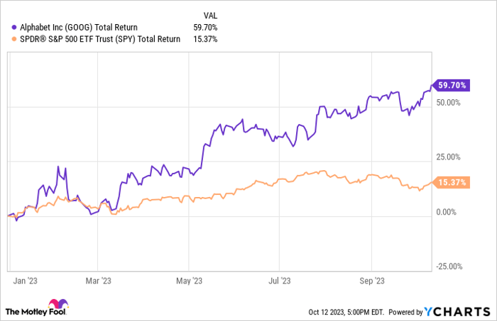
Task: Click the purple 59.70% end-of-line value tag
Action: click(449, 85)
